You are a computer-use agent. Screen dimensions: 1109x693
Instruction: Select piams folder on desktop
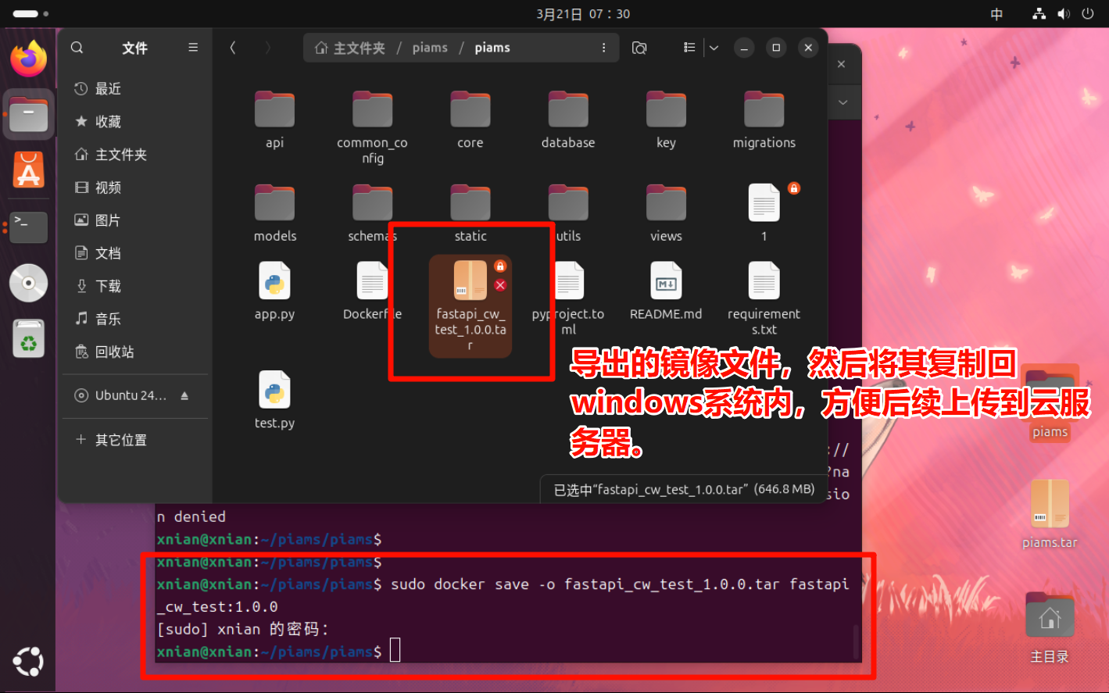(x=1050, y=404)
